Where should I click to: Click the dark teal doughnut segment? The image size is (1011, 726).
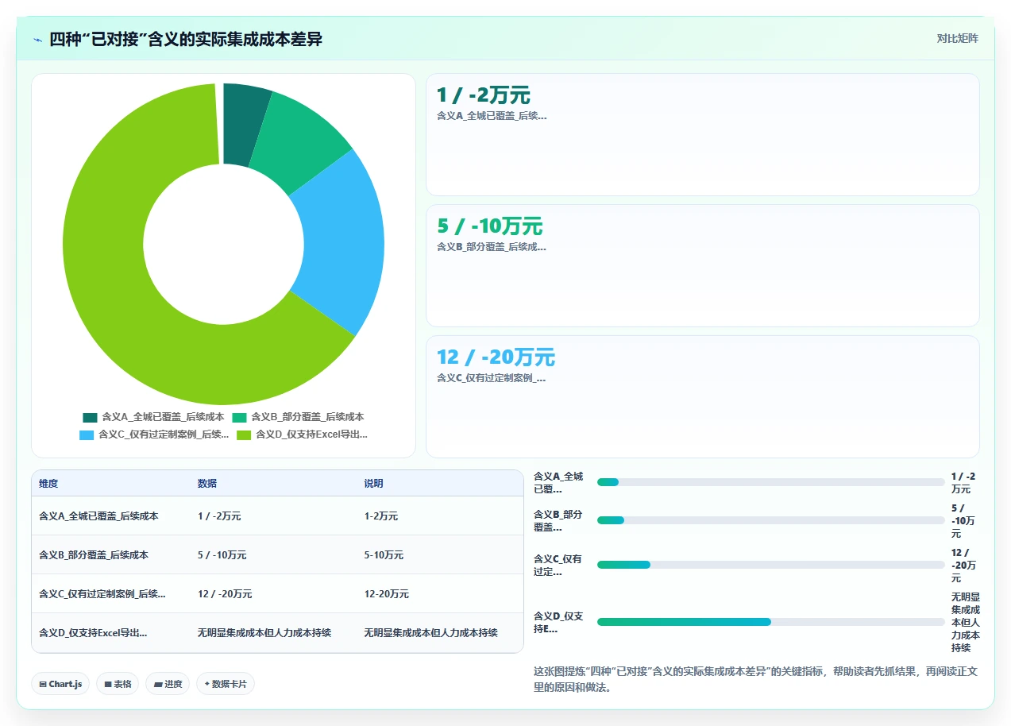pyautogui.click(x=244, y=123)
